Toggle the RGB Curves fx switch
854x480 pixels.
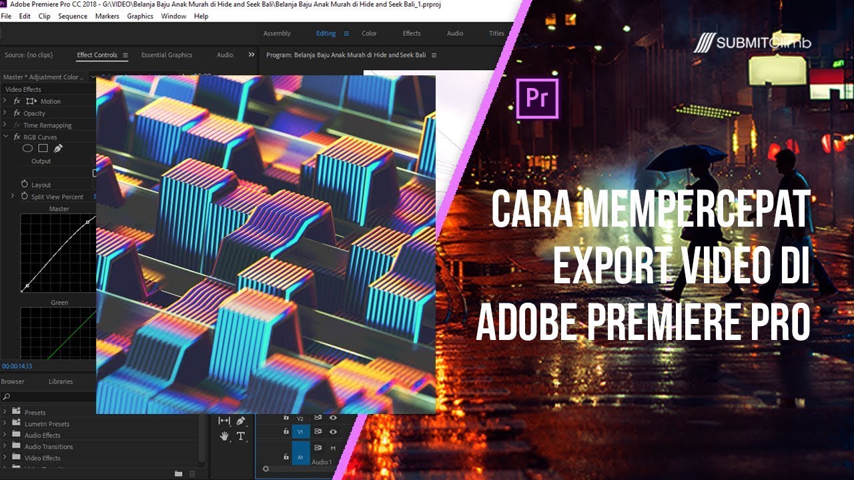click(x=17, y=137)
